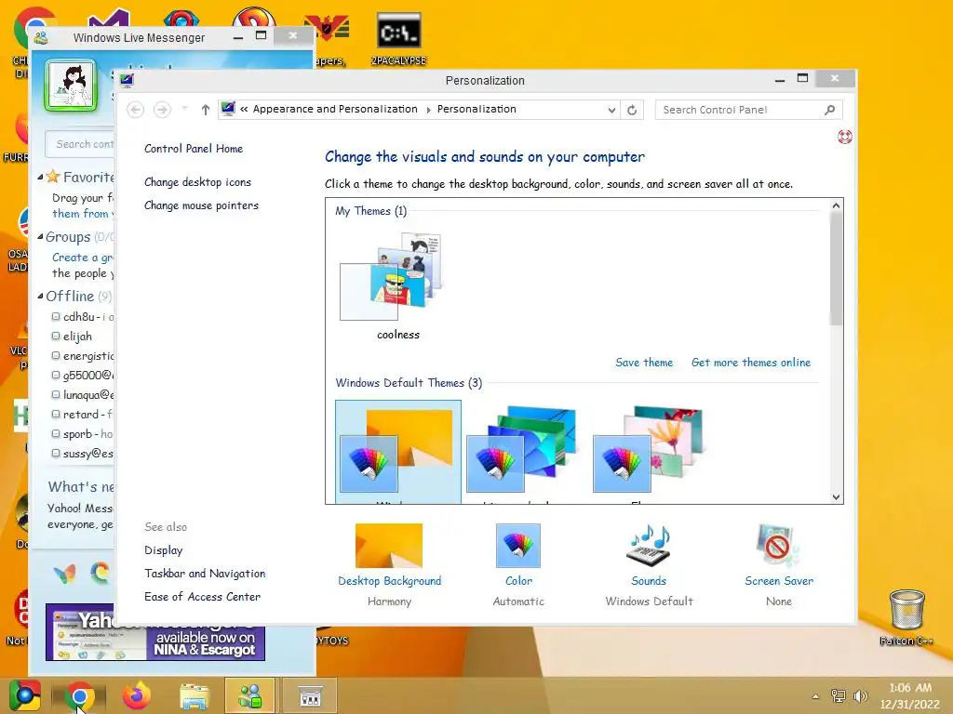Select the blue Lines default theme
The width and height of the screenshot is (953, 714).
(522, 452)
